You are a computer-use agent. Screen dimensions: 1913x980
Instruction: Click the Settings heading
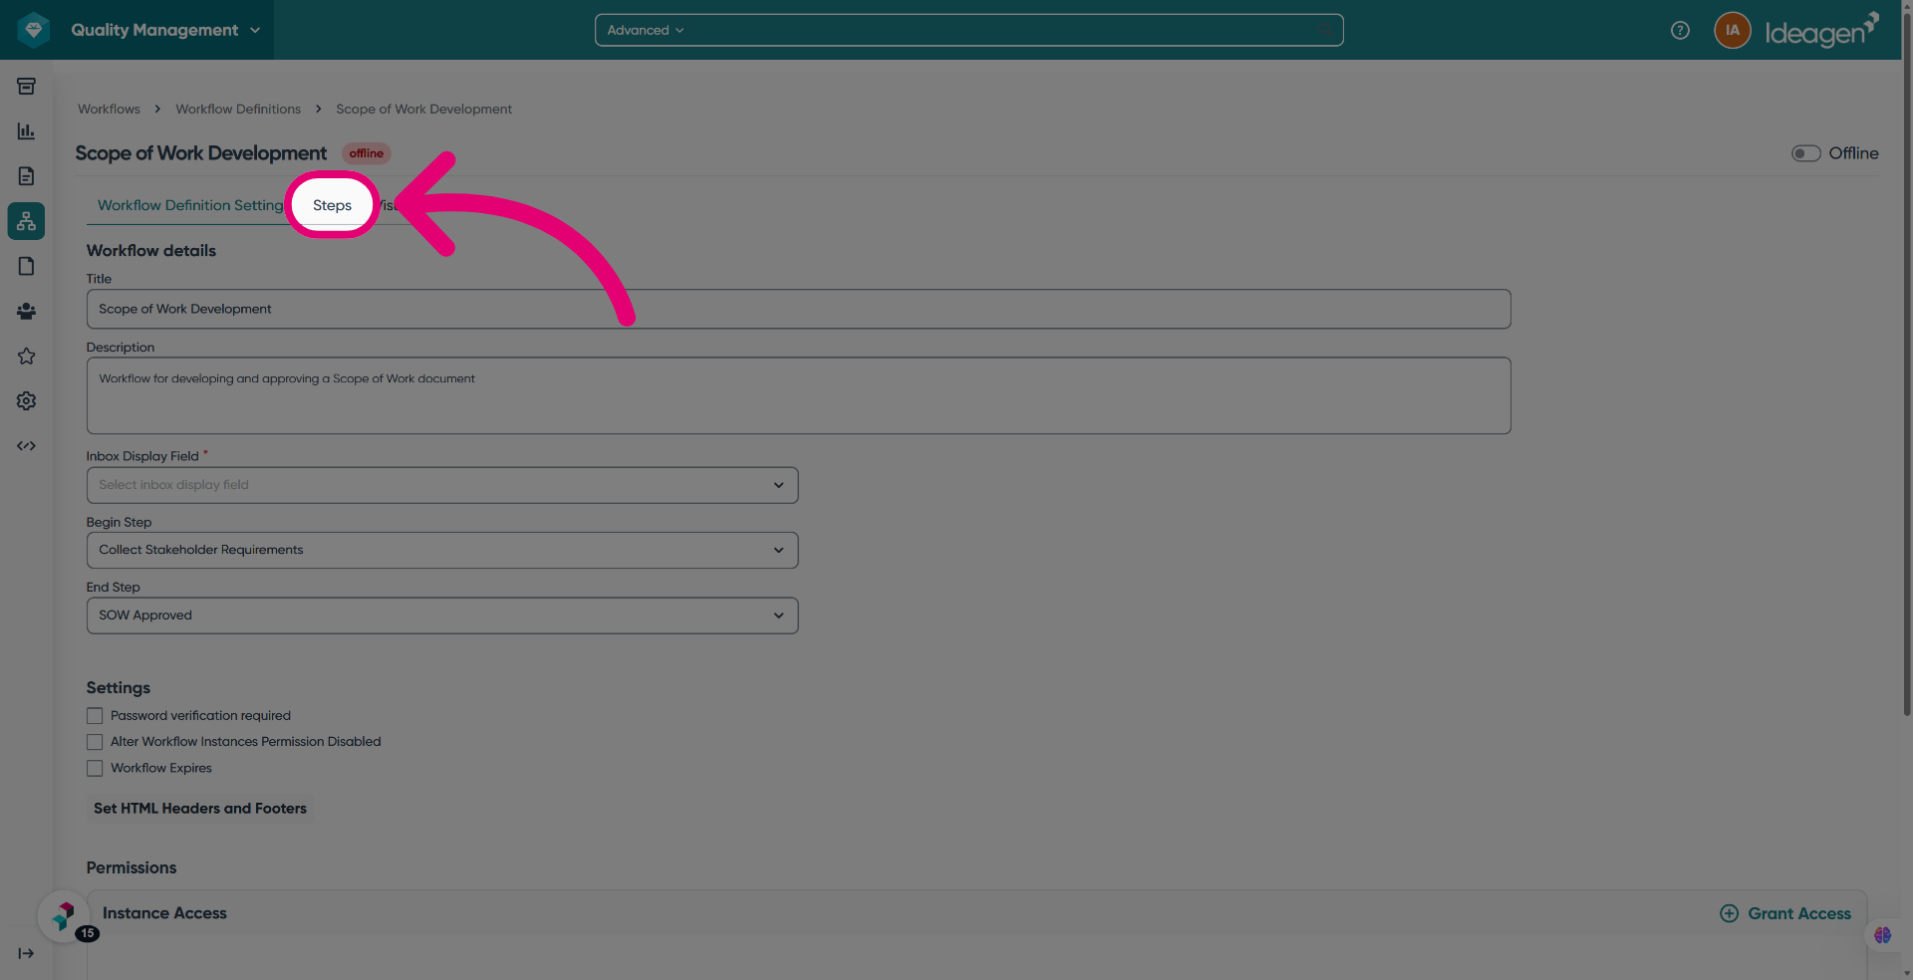click(119, 688)
